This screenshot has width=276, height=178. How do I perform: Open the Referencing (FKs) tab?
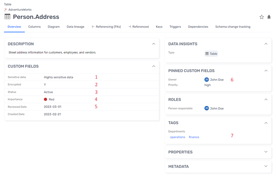click(106, 27)
